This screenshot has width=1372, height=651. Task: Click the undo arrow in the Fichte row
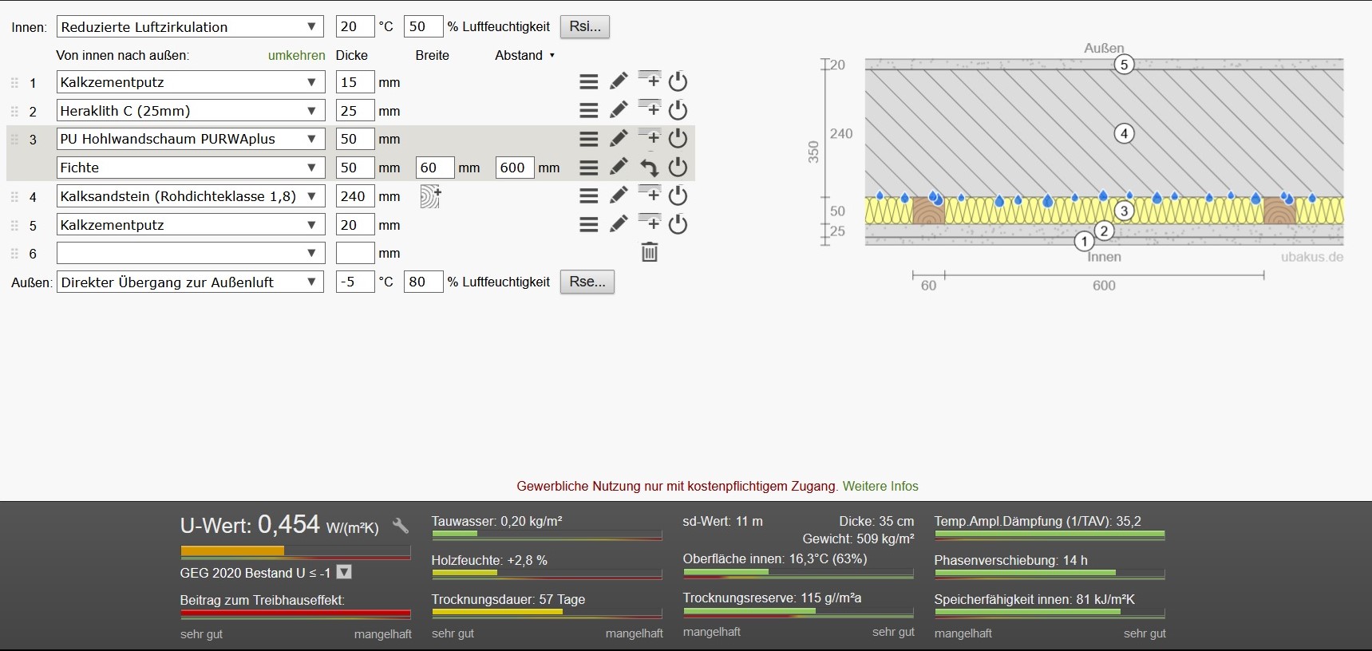[650, 168]
